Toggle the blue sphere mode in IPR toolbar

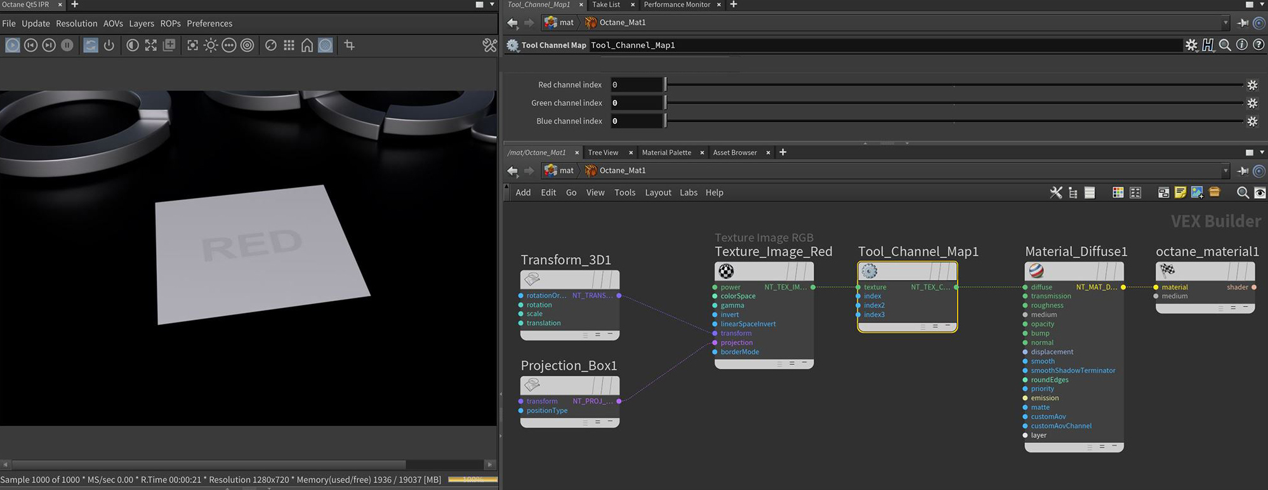pyautogui.click(x=326, y=45)
